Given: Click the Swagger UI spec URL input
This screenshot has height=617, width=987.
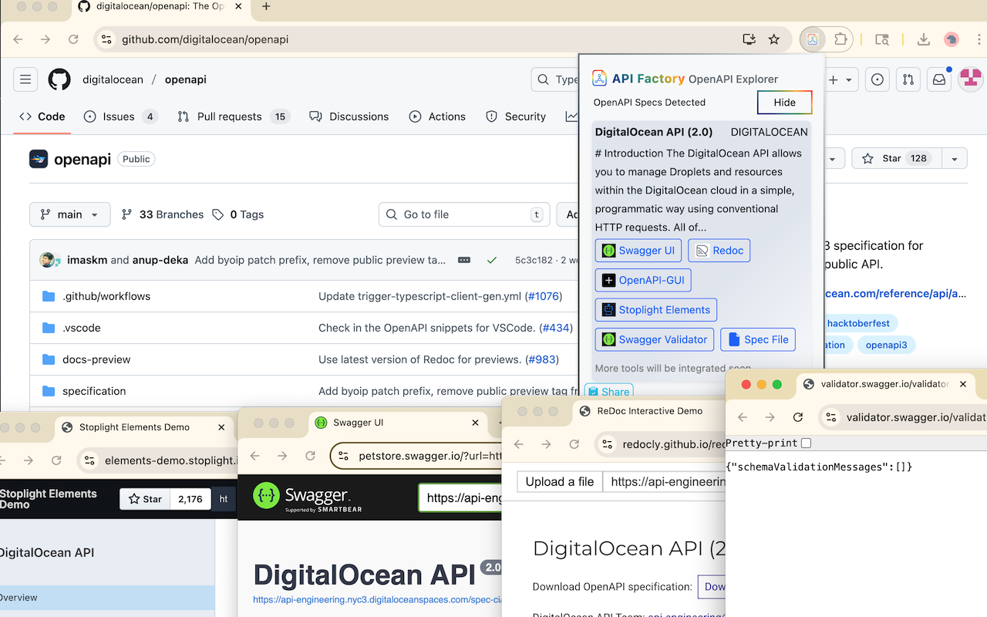Looking at the screenshot, I should tap(460, 497).
